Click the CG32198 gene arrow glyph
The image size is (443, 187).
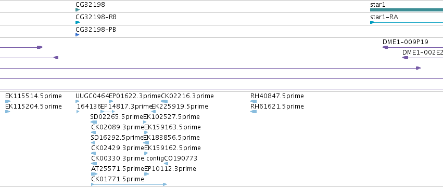pos(78,10)
